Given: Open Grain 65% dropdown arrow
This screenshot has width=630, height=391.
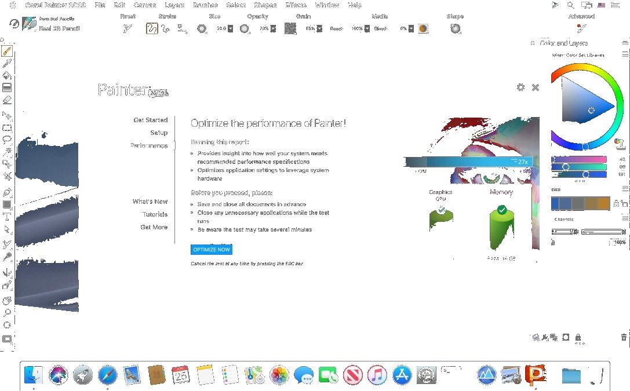Looking at the screenshot, I should click(319, 28).
